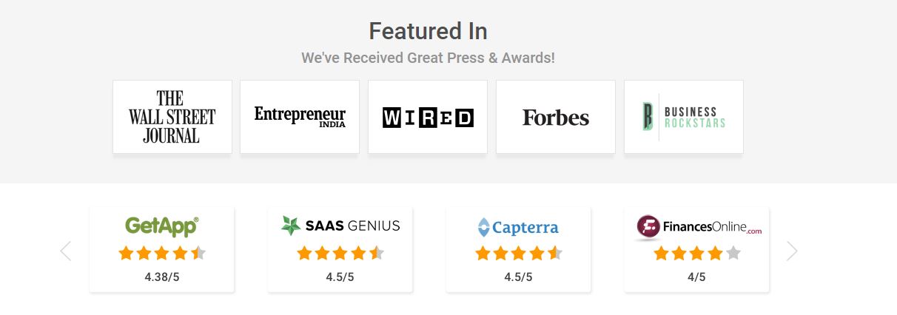This screenshot has height=315, width=897.
Task: Click FinancesOnline four-star rating
Action: pyautogui.click(x=696, y=254)
